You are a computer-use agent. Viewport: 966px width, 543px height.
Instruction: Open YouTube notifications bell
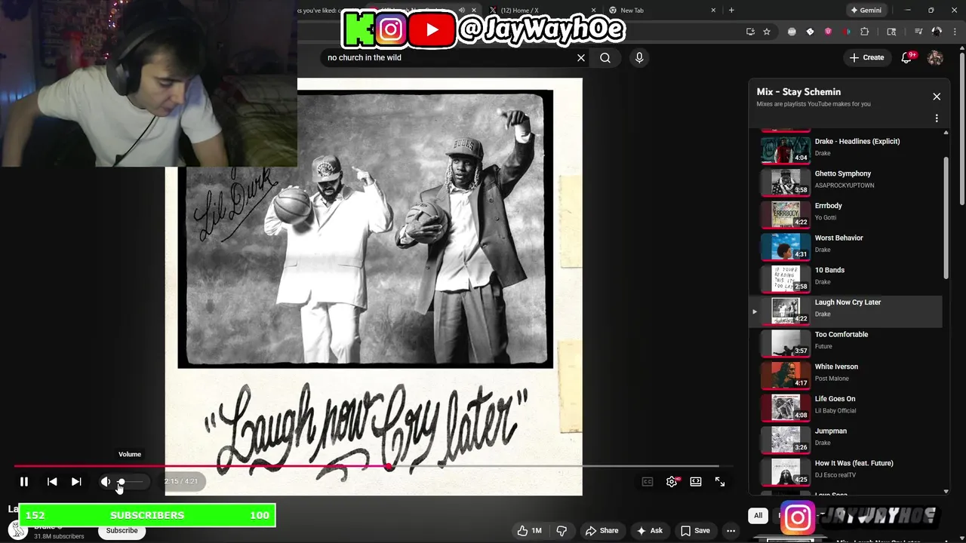point(907,57)
